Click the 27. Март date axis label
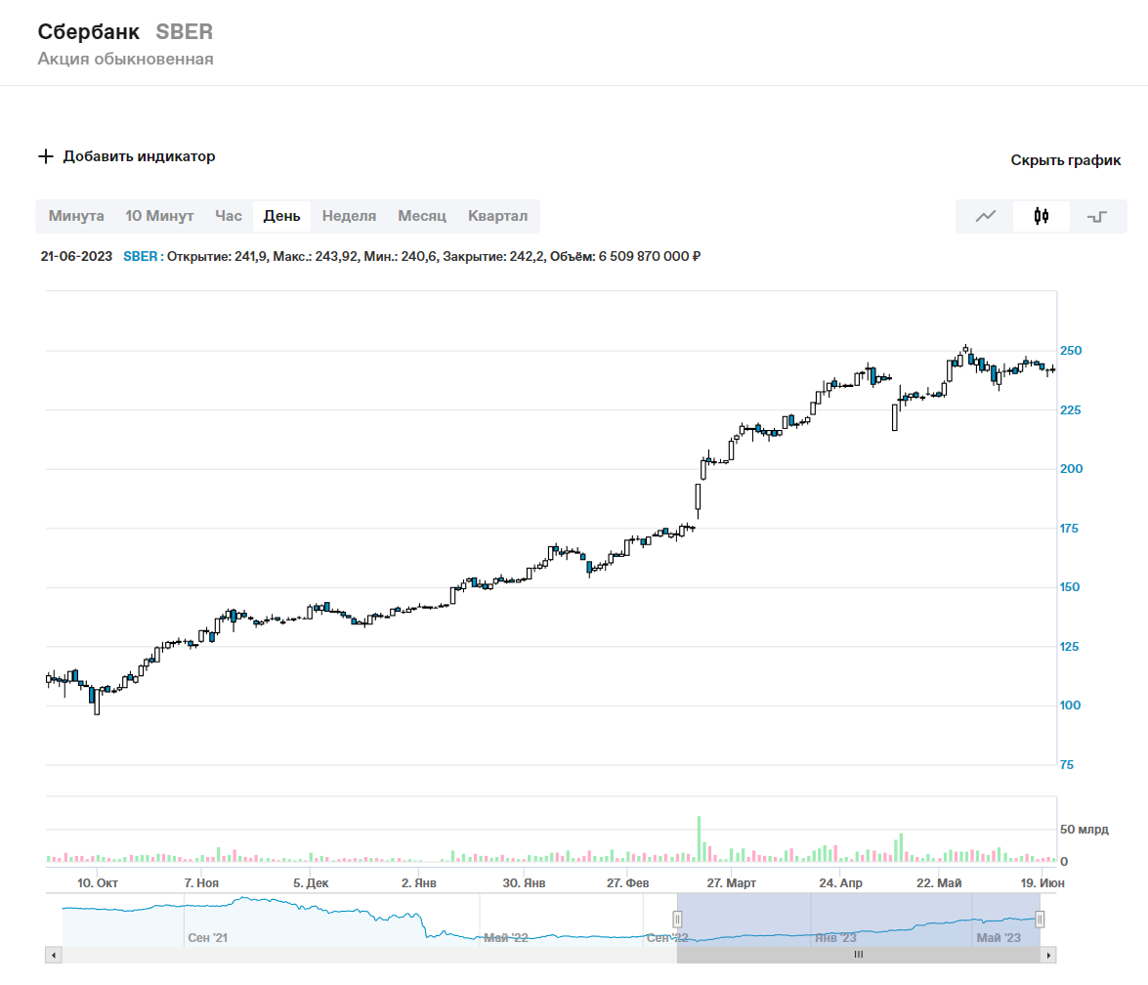The height and width of the screenshot is (985, 1148). 732,883
